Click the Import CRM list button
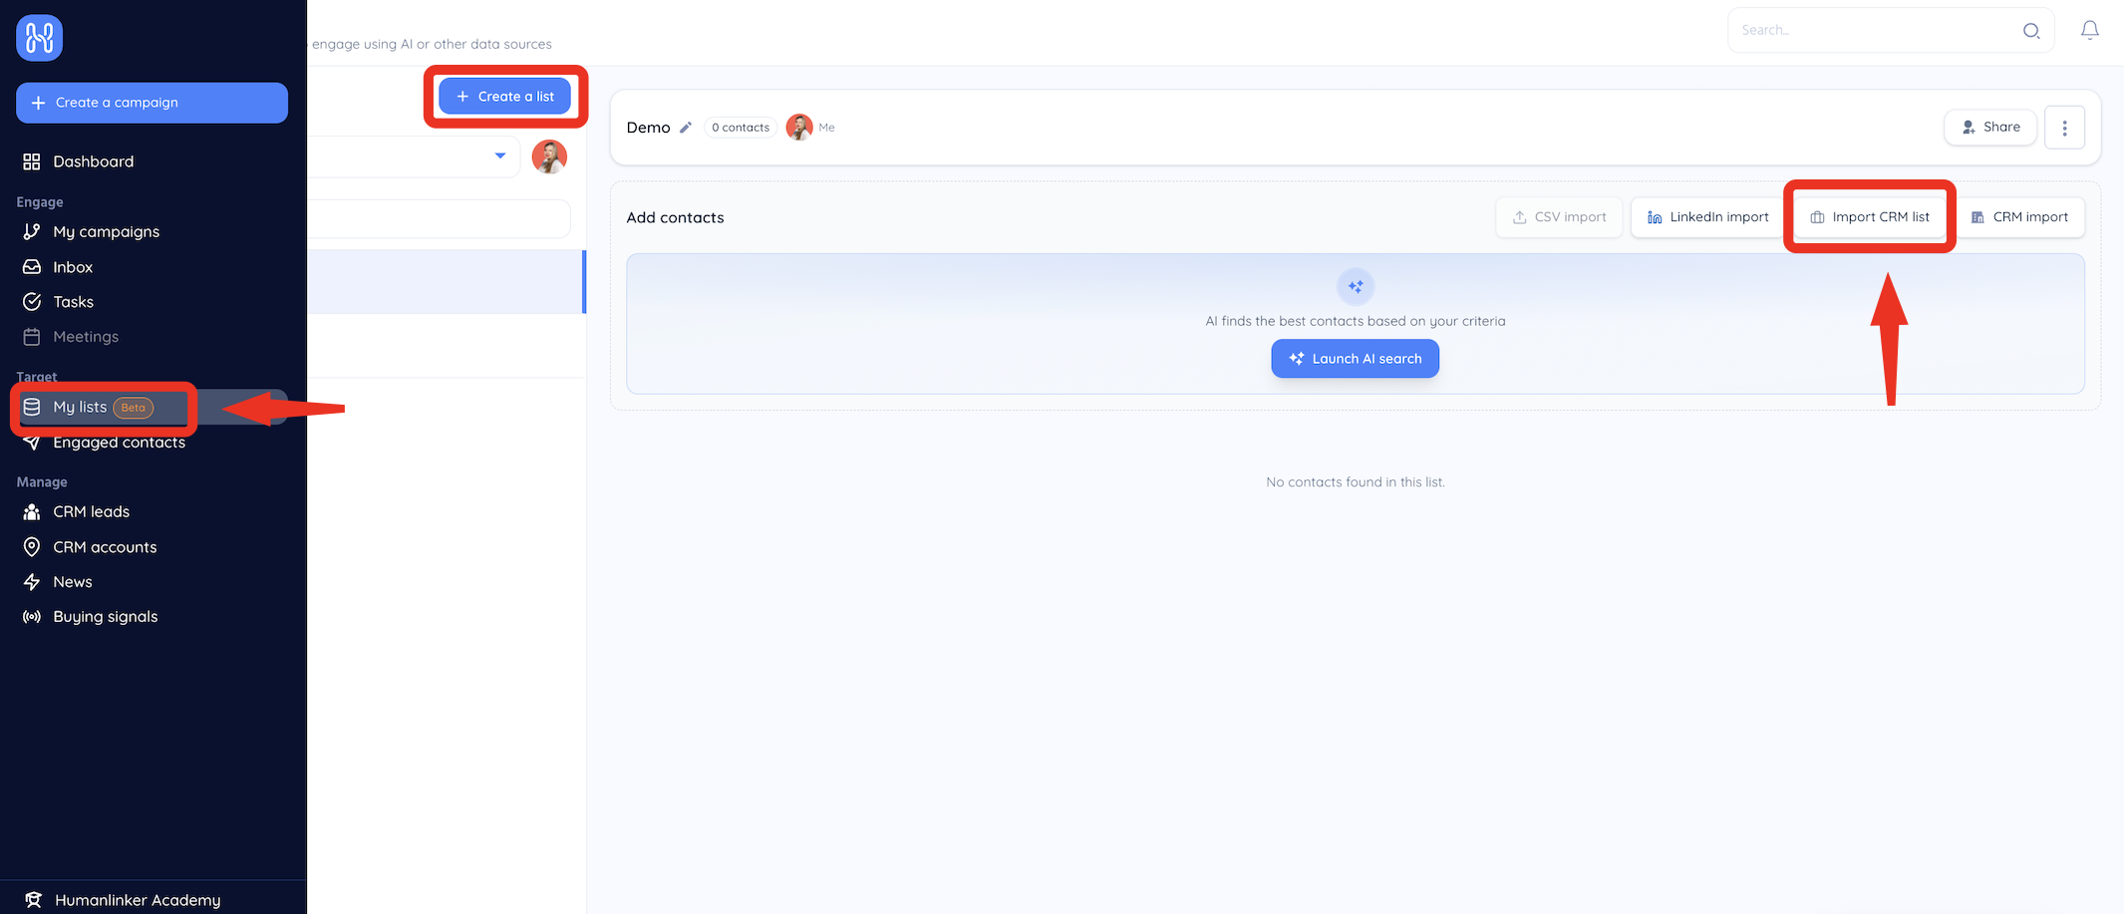 (1870, 217)
